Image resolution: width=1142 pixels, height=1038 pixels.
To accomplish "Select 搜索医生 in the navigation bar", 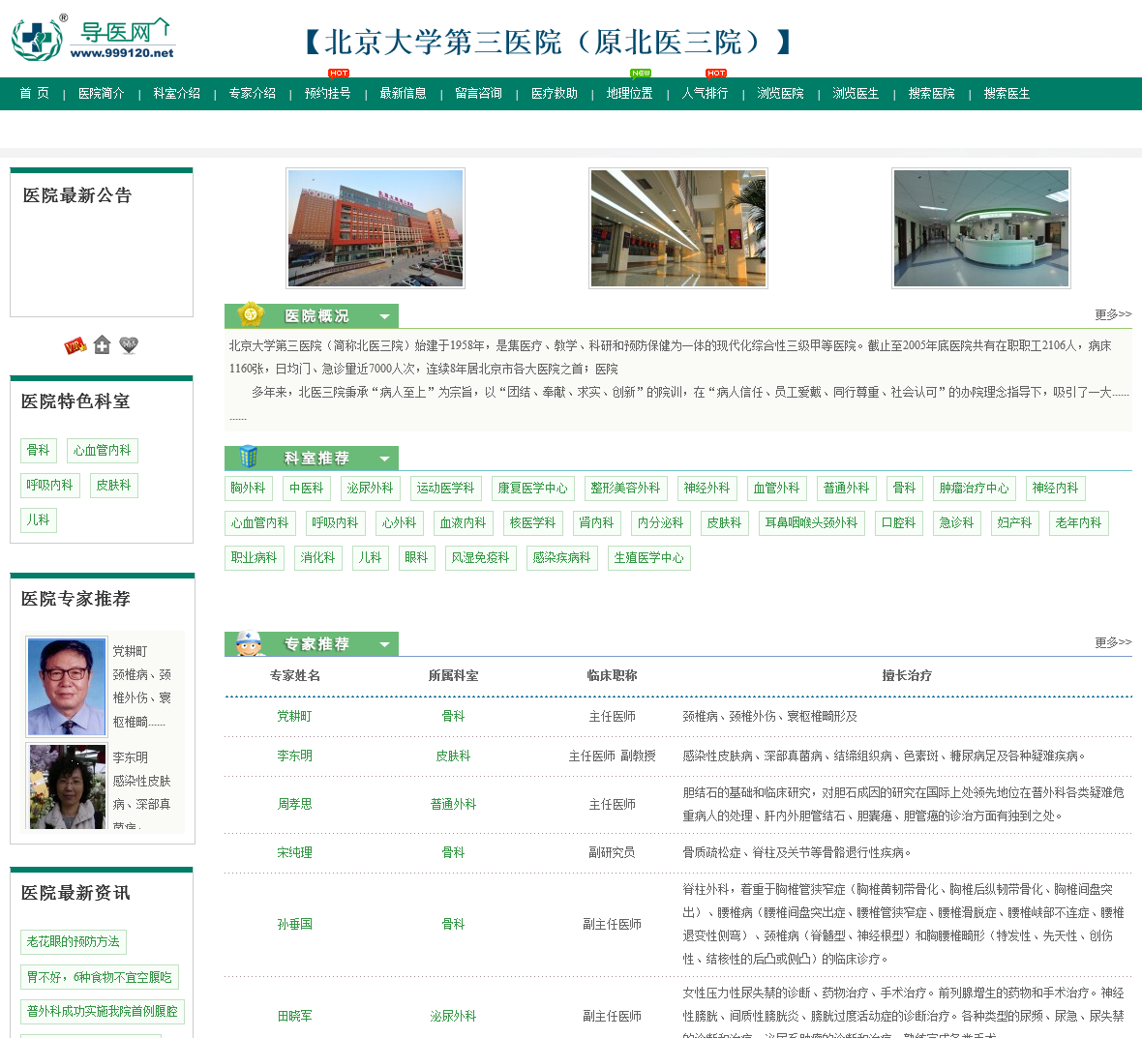I will (1007, 93).
